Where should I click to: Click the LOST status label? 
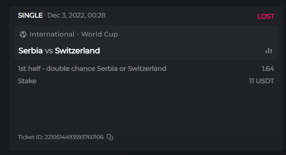point(266,16)
